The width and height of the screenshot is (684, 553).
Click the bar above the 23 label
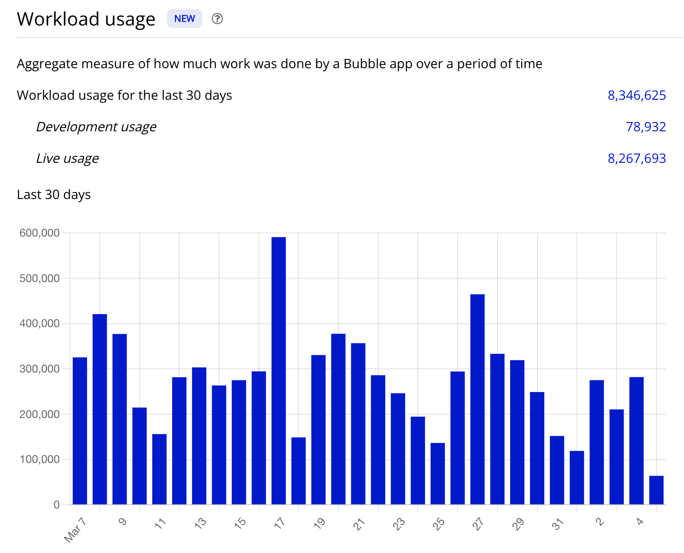pyautogui.click(x=398, y=449)
